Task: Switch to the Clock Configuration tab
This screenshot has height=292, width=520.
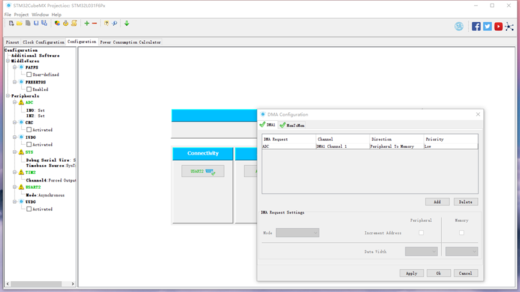Action: 43,42
